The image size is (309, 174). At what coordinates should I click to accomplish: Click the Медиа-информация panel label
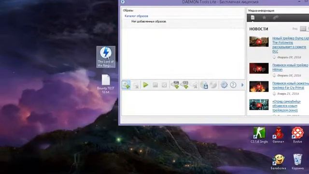point(261,11)
